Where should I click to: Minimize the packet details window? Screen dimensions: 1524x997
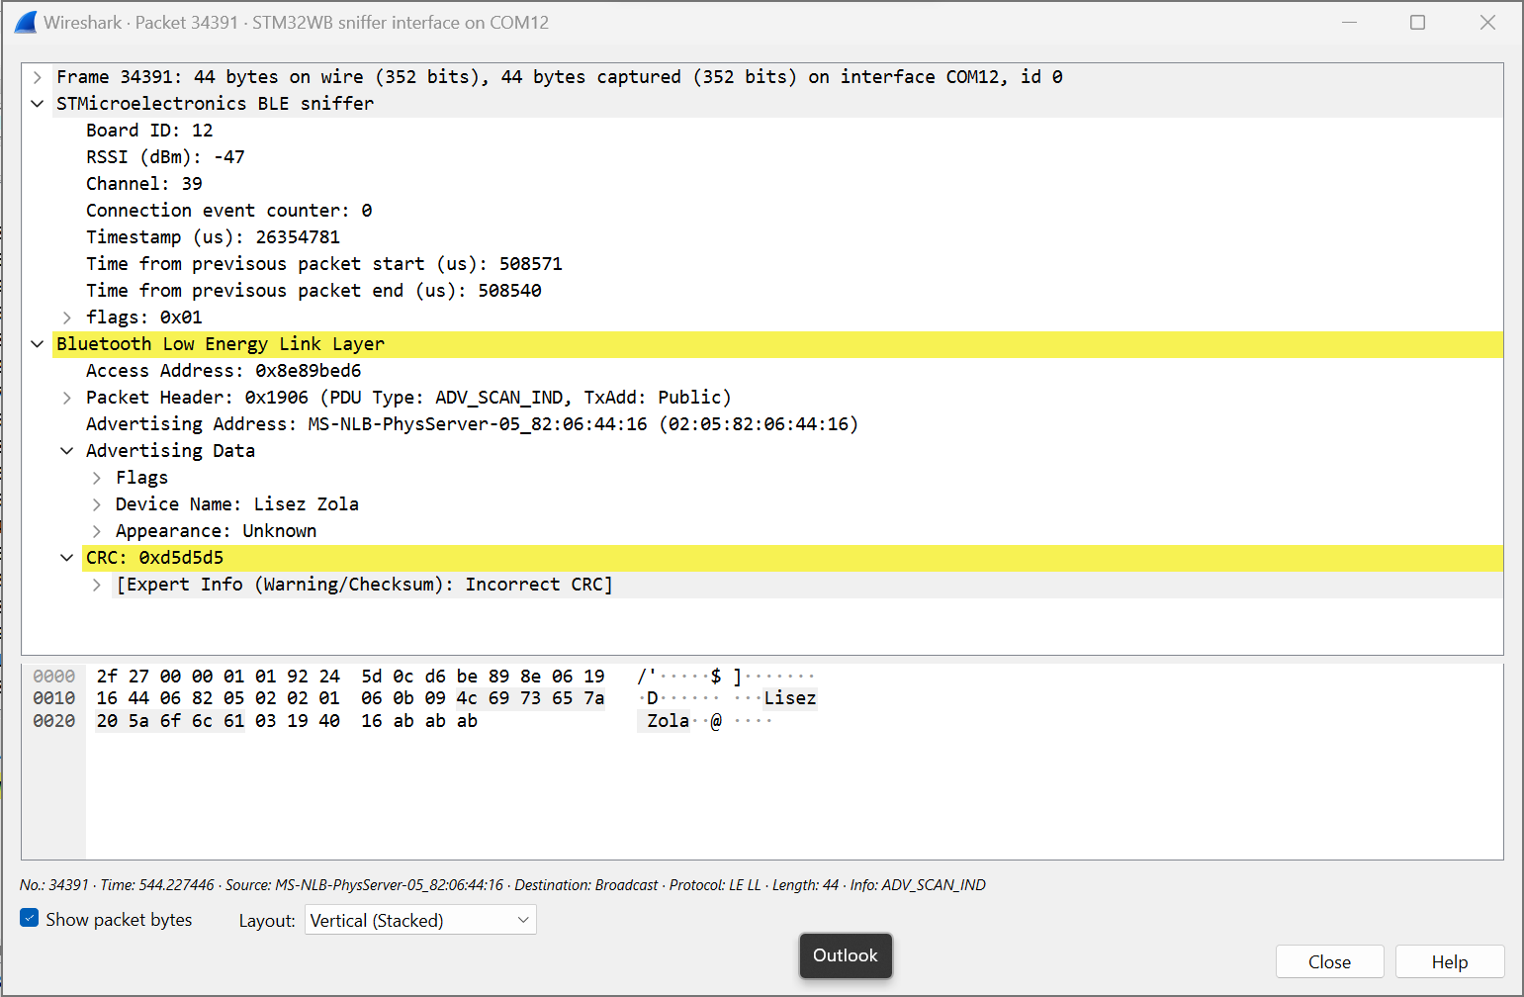click(1349, 23)
